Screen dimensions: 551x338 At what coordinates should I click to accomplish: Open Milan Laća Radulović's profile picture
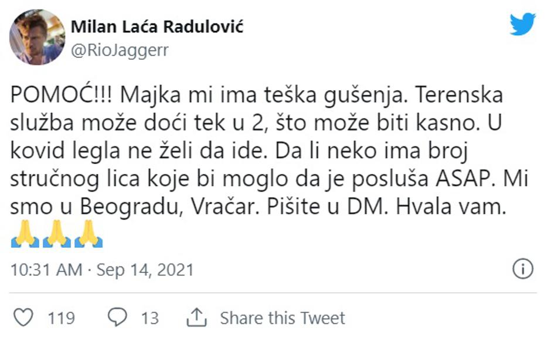pyautogui.click(x=37, y=37)
